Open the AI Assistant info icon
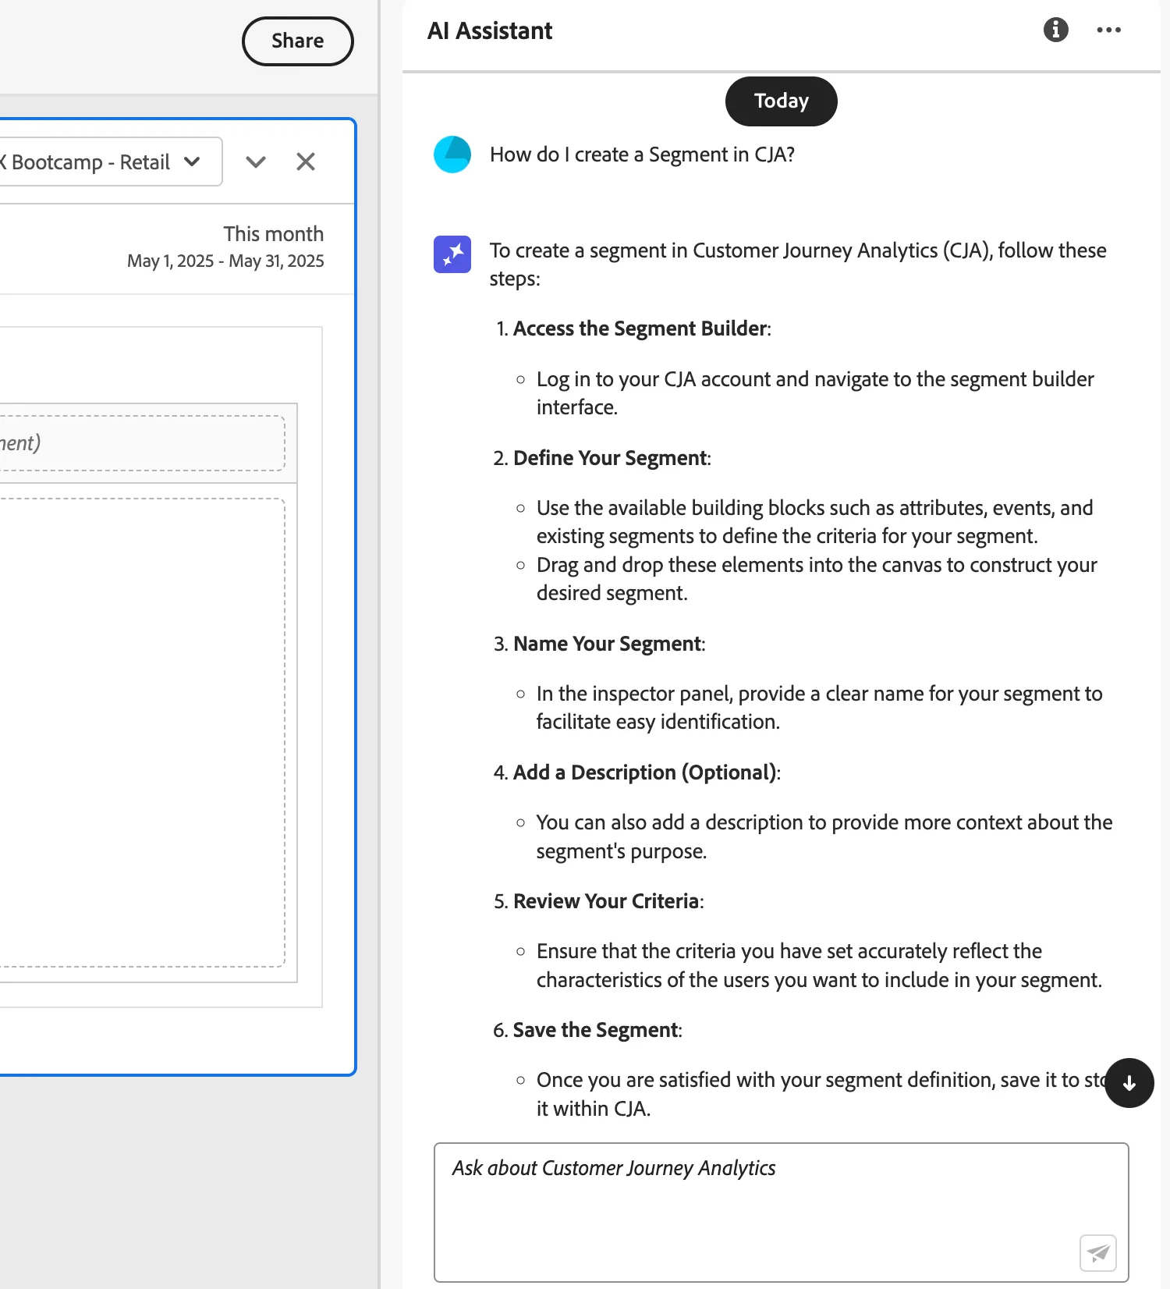Screen dimensions: 1170x1289 (1055, 30)
